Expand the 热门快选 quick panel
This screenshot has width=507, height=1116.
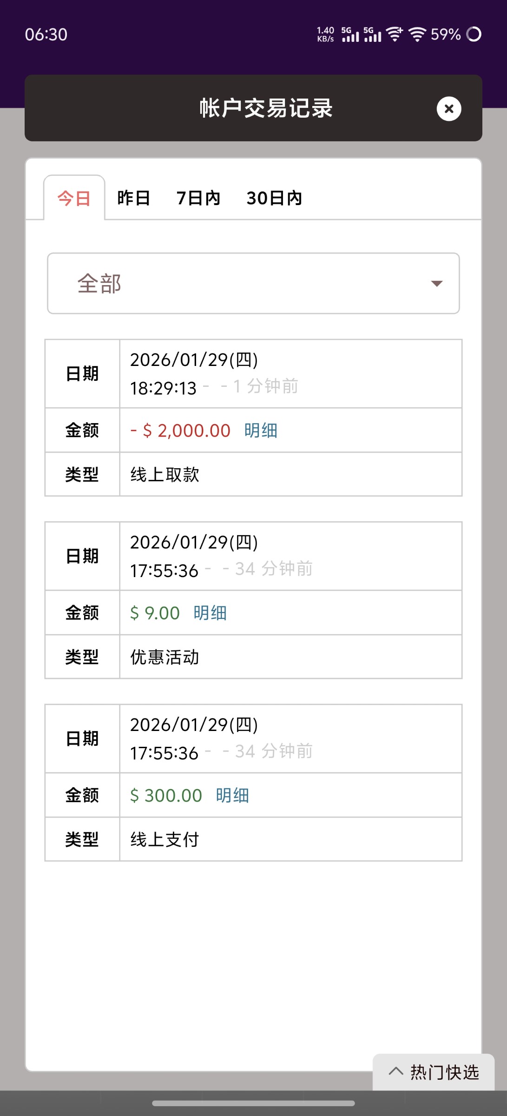[x=444, y=1072]
